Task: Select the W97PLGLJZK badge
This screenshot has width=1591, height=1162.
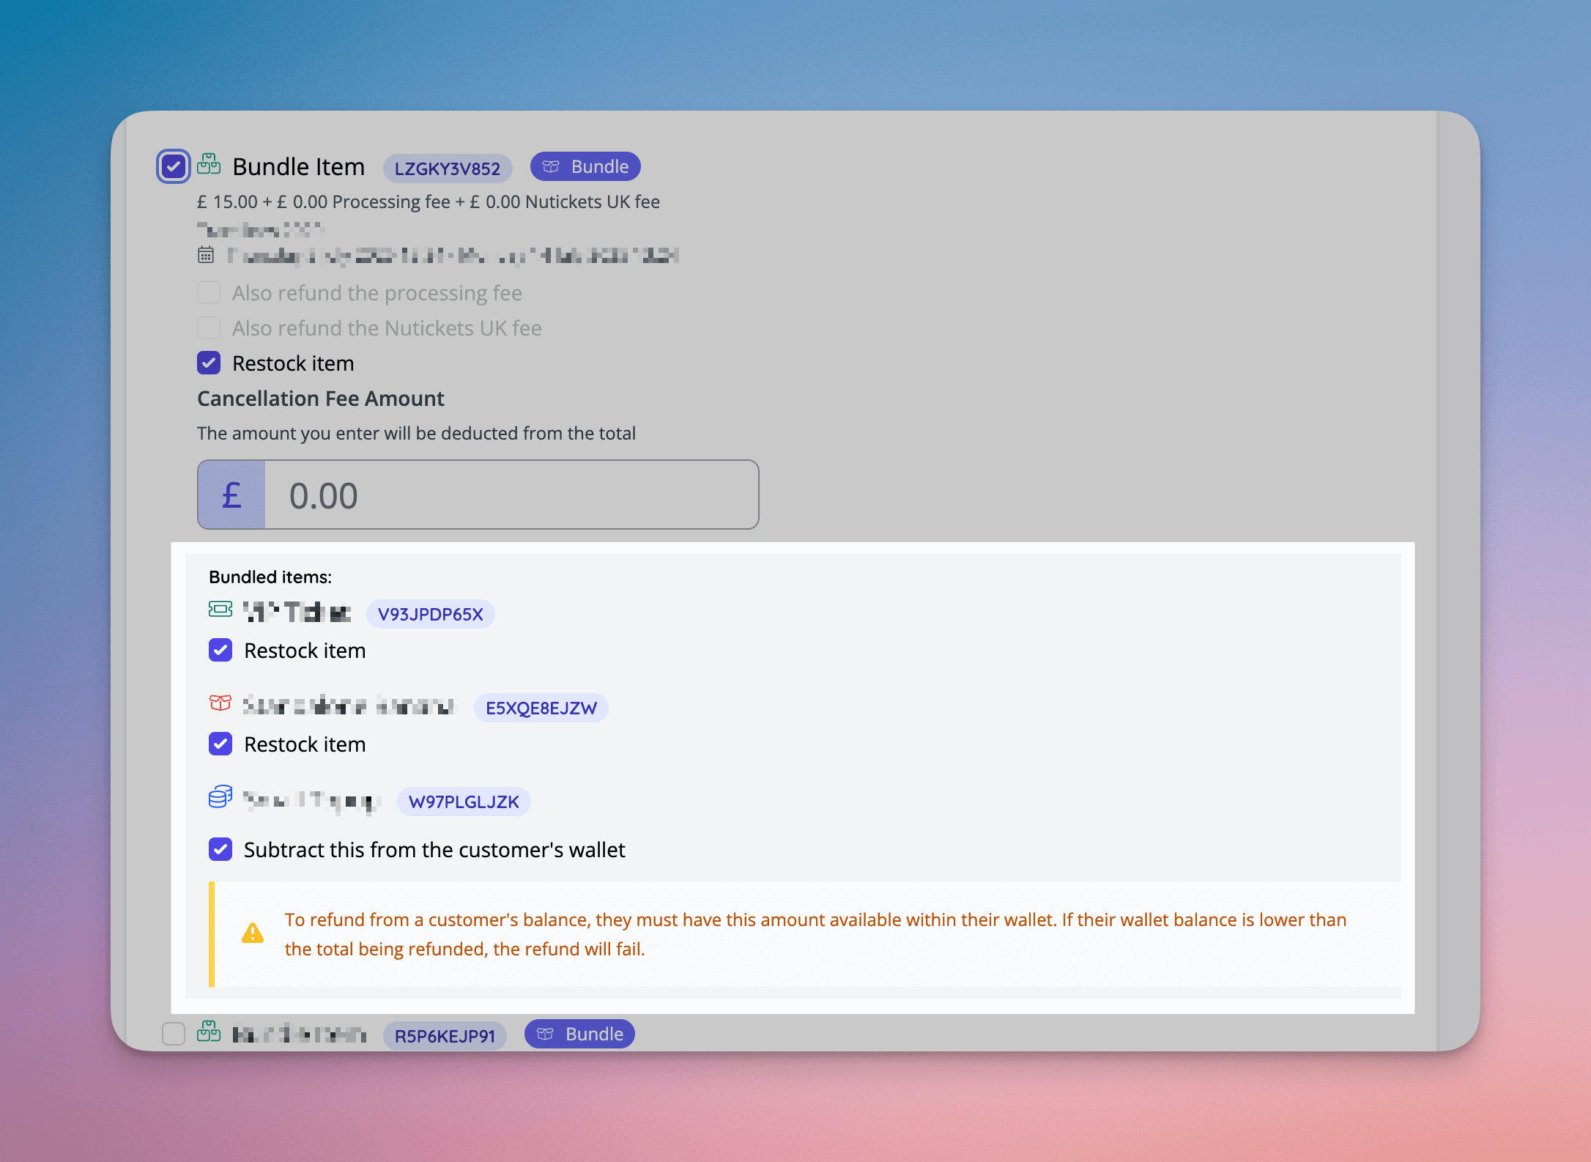Action: [x=463, y=802]
